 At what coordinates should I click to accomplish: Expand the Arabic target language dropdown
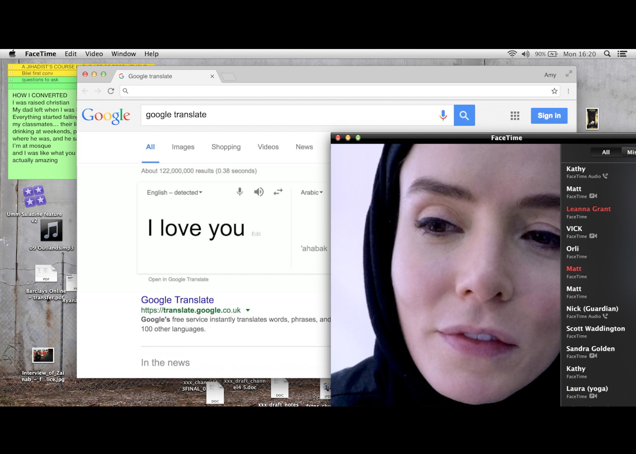tap(312, 192)
